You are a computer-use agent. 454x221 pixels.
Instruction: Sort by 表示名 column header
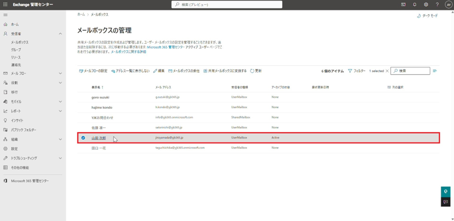(98, 87)
